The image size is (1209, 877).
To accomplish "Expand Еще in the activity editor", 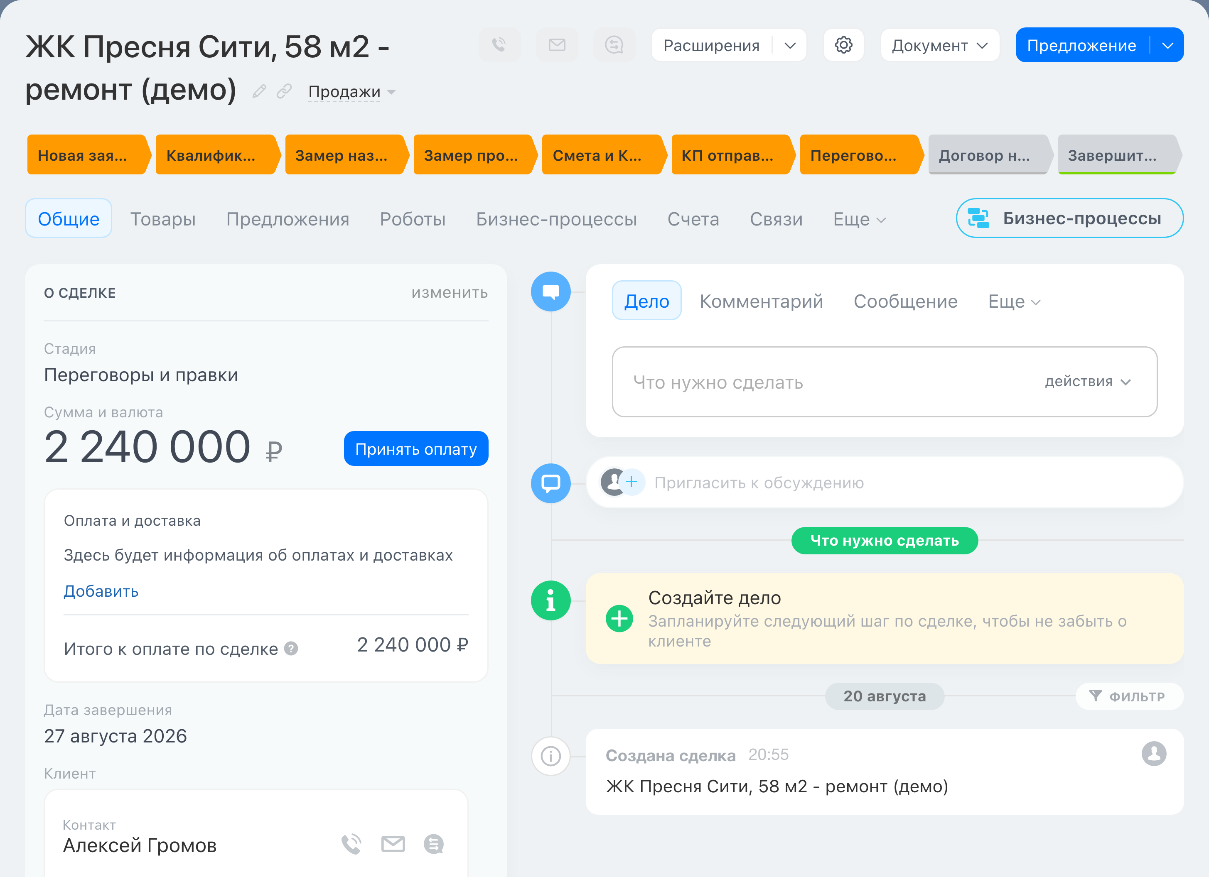I will pos(1014,301).
